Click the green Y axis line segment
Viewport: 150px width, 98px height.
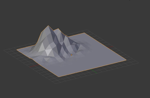(x=94, y=71)
